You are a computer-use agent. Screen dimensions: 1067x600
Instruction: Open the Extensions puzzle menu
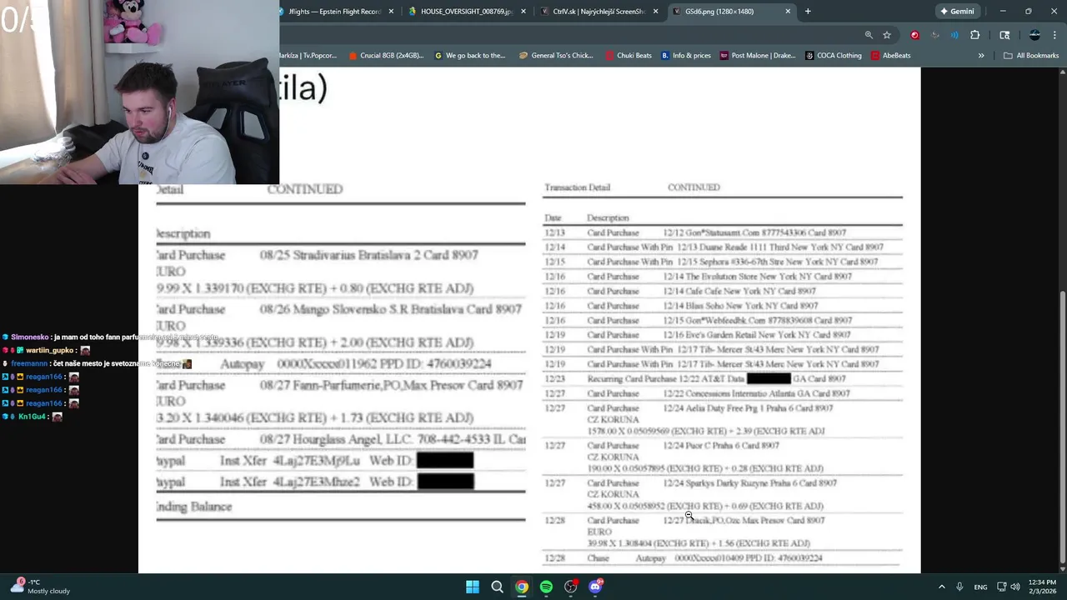974,35
